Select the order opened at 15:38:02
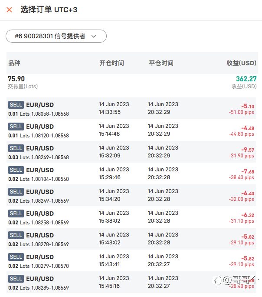The width and height of the screenshot is (262, 297). pos(131,217)
